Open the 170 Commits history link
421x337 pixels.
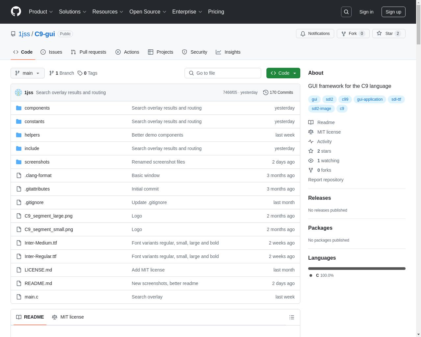point(278,92)
